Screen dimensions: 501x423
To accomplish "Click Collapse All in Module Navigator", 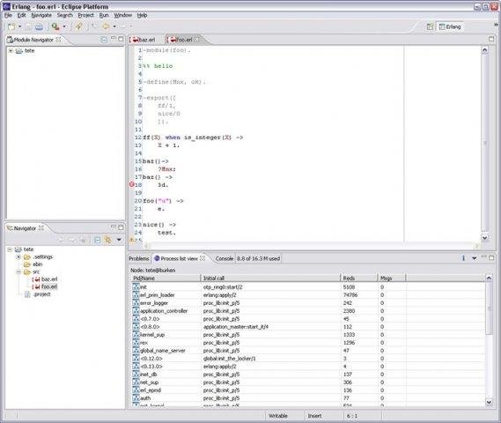I will coord(104,40).
